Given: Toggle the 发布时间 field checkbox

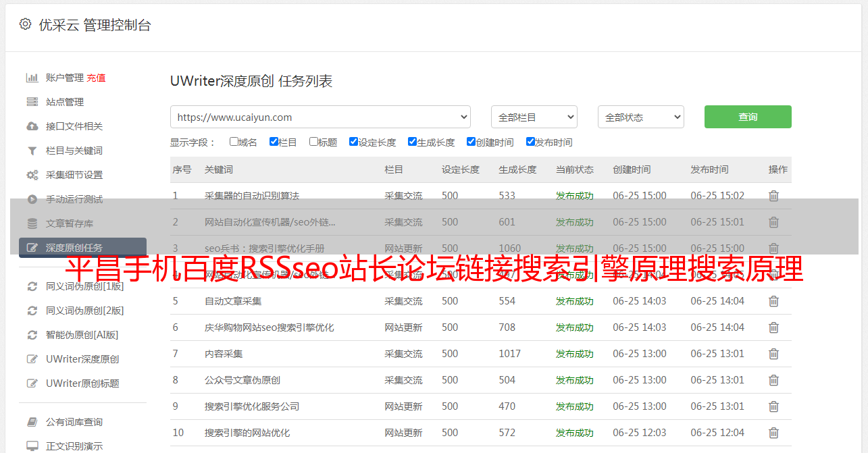Looking at the screenshot, I should point(530,142).
